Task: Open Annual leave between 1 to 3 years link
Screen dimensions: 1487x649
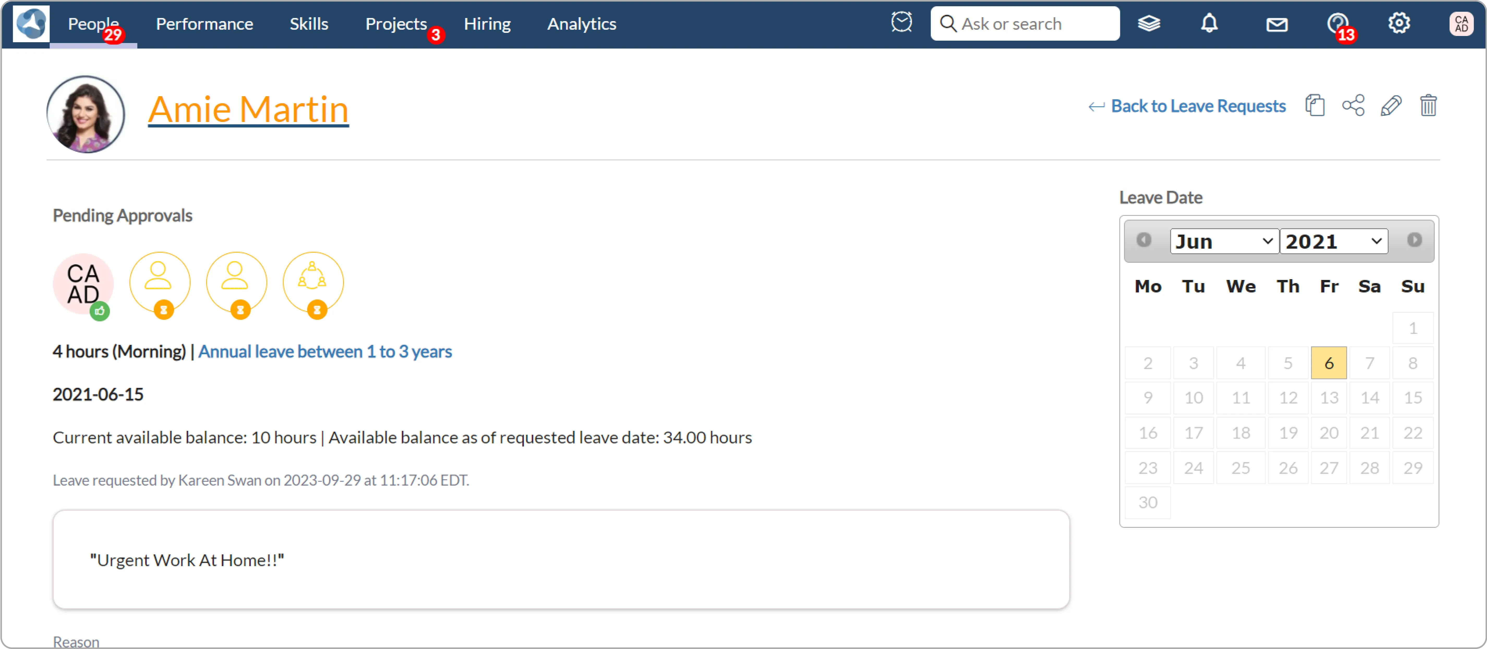Action: [x=325, y=351]
